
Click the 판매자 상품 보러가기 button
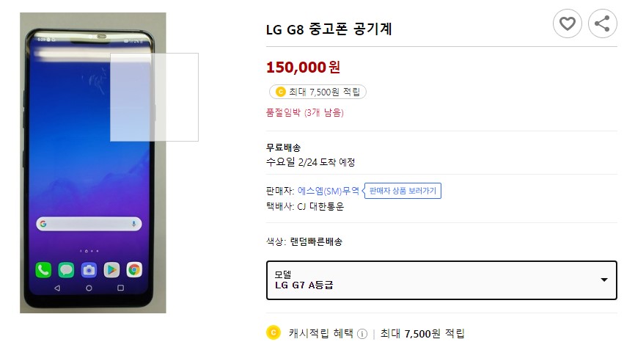pos(403,191)
